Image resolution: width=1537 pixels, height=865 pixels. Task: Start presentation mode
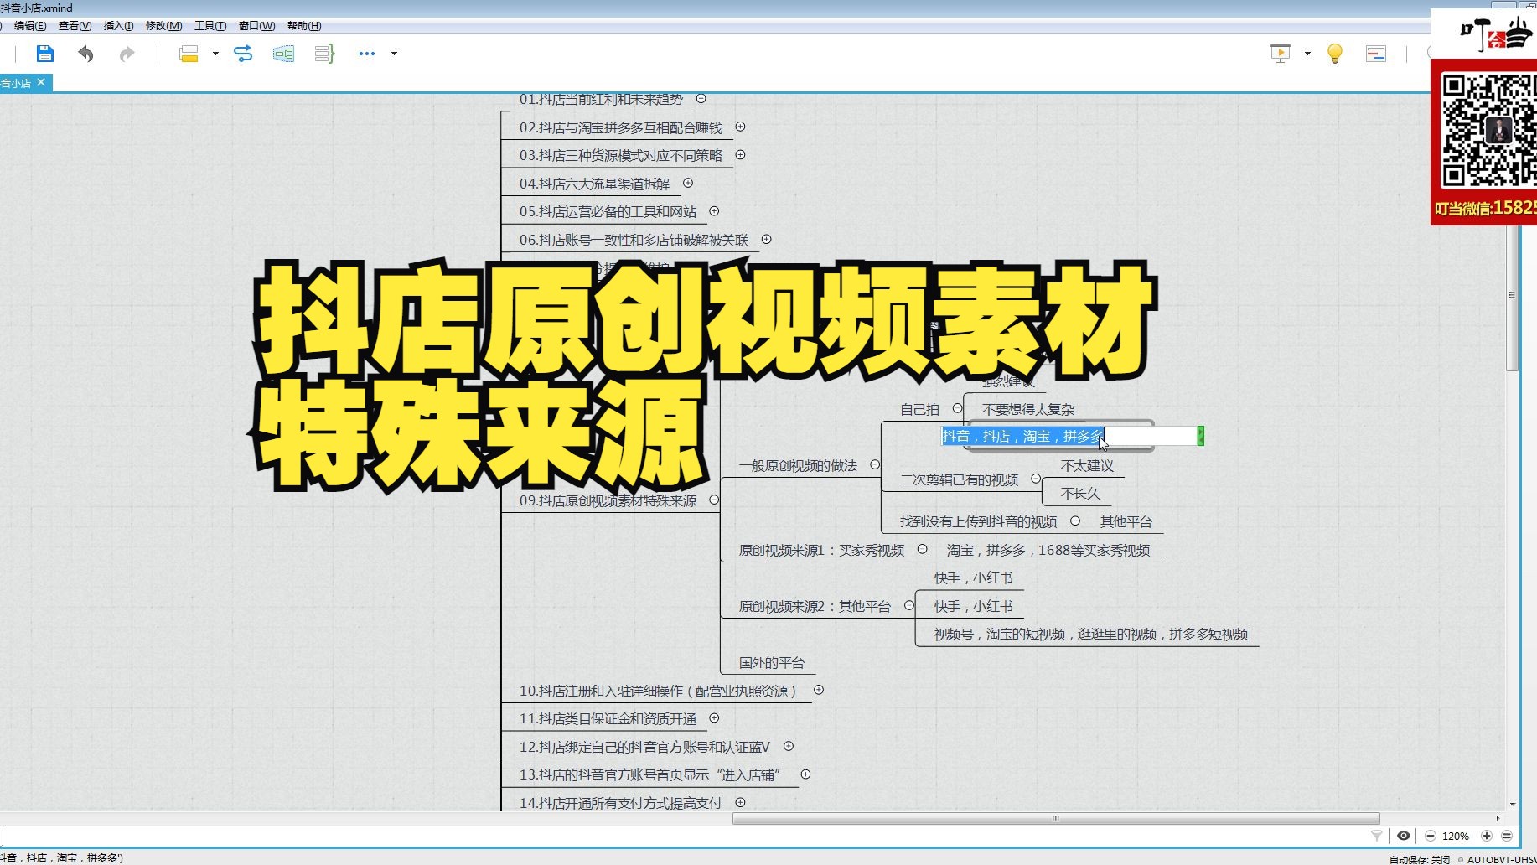click(x=1281, y=54)
